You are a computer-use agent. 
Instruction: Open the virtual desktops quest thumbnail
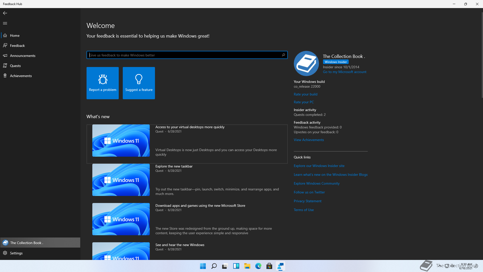[121, 141]
